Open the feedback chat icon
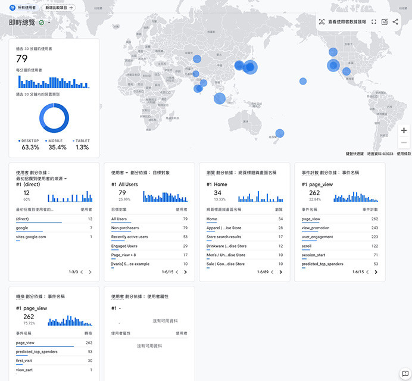The height and width of the screenshot is (381, 412). click(405, 373)
